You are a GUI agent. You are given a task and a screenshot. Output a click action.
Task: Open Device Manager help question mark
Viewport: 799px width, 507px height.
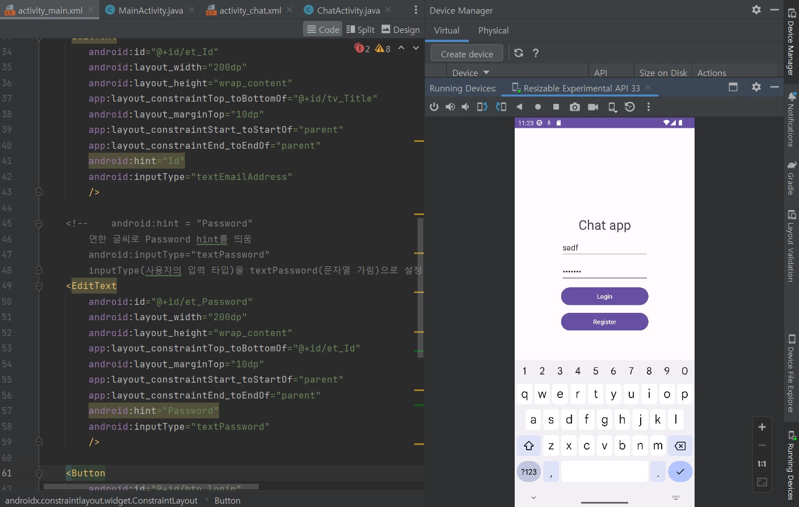click(x=536, y=53)
